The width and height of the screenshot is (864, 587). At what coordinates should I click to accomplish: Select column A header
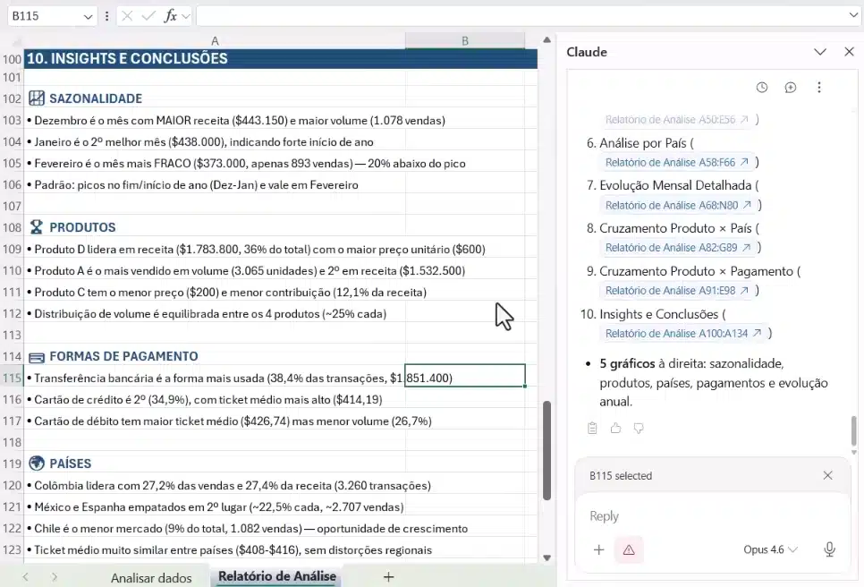pyautogui.click(x=215, y=41)
